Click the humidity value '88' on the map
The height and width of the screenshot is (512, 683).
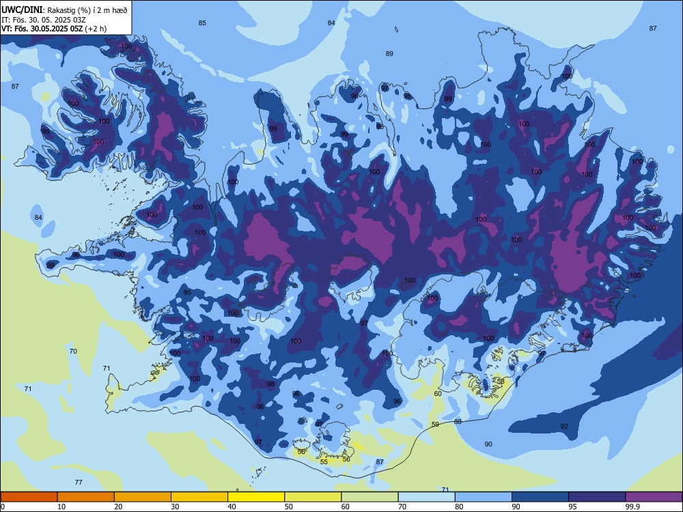tap(458, 421)
